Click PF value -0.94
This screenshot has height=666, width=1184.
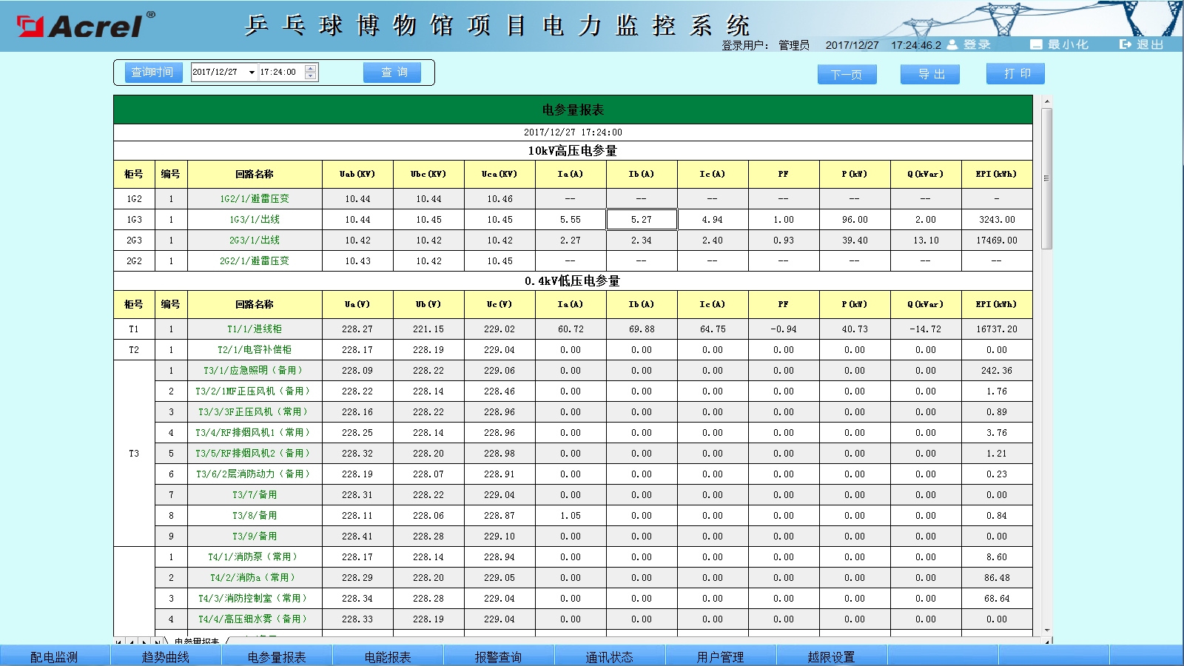784,329
